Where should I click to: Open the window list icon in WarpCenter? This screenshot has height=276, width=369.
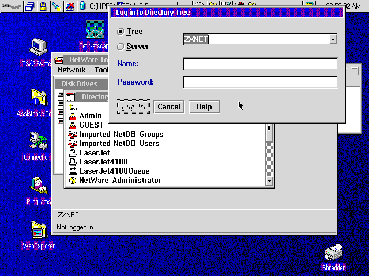[x=30, y=6]
